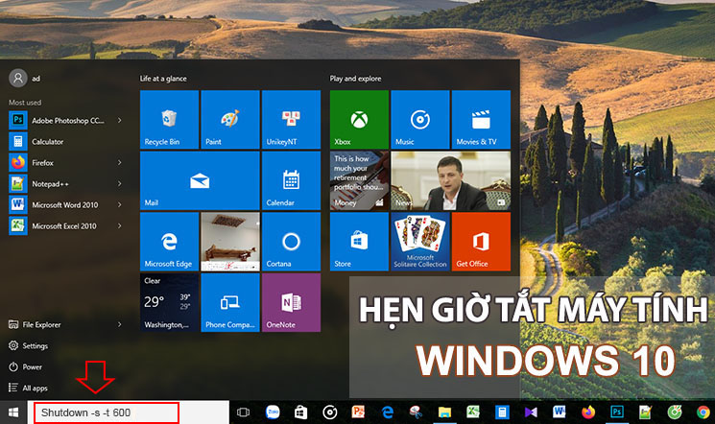The width and height of the screenshot is (715, 424).
Task: Open Calculator from Most used list
Action: pos(48,142)
